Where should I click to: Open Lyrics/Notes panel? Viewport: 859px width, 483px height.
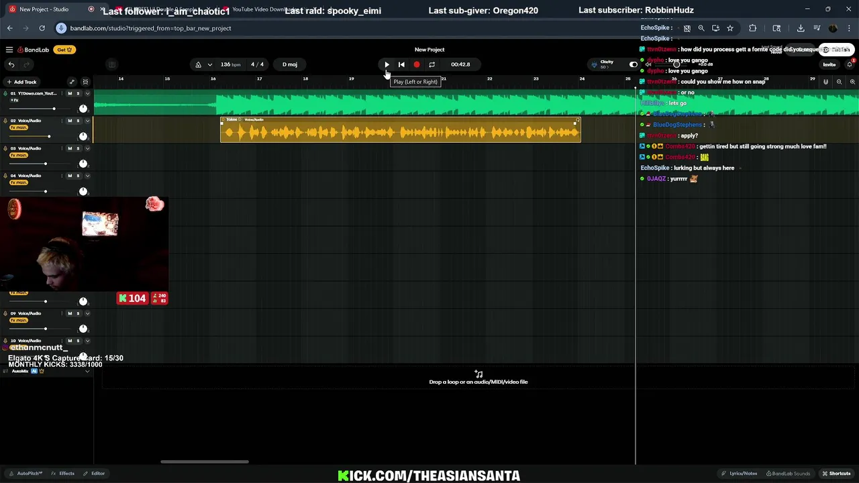[740, 474]
